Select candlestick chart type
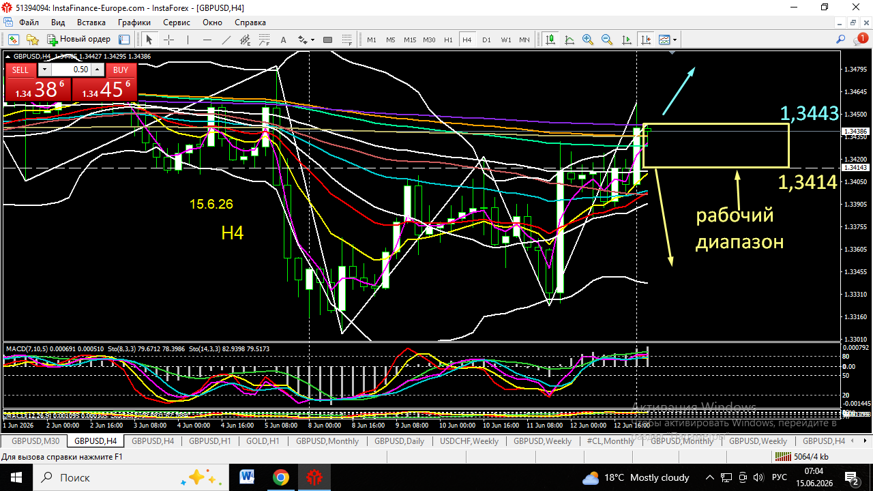 (549, 40)
